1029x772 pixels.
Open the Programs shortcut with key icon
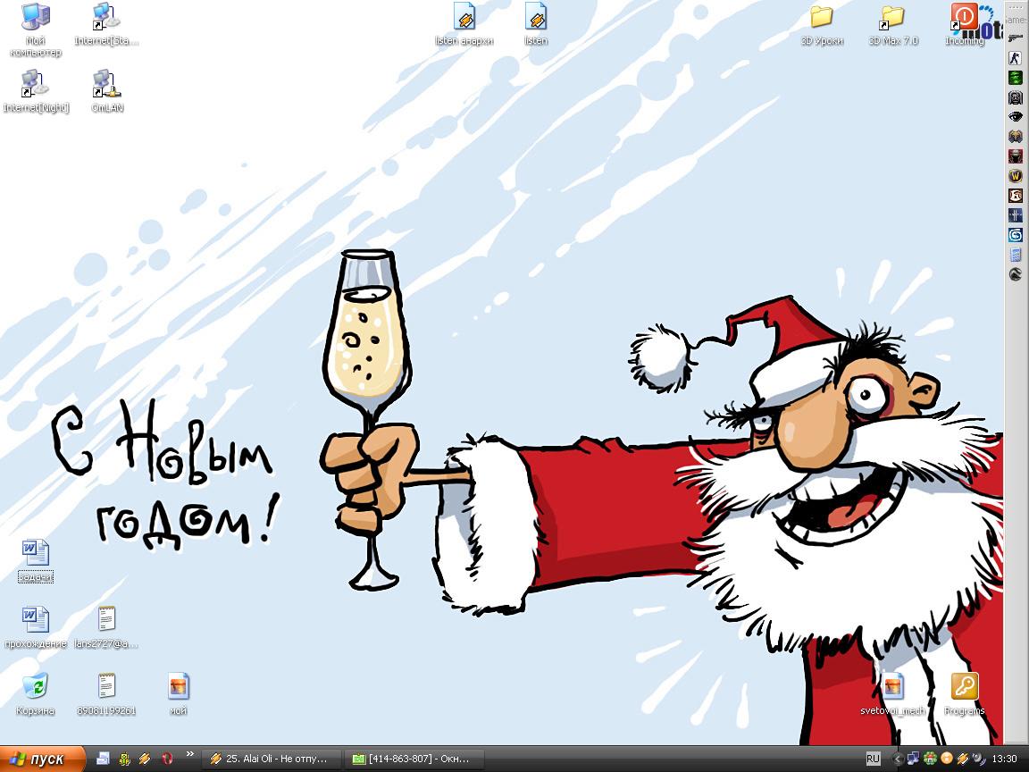(964, 694)
